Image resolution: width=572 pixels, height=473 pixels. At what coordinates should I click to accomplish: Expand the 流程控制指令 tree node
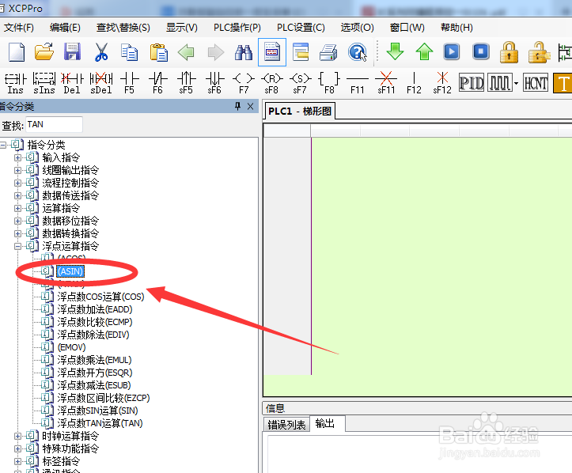[x=17, y=183]
